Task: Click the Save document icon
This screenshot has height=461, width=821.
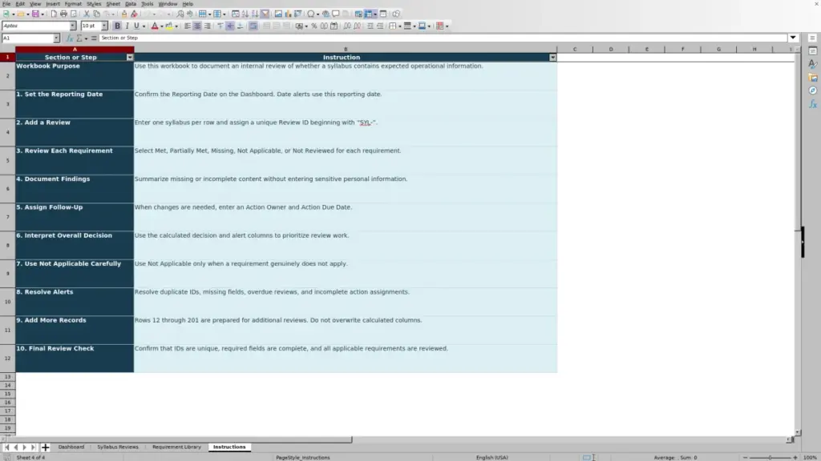Action: [x=35, y=14]
